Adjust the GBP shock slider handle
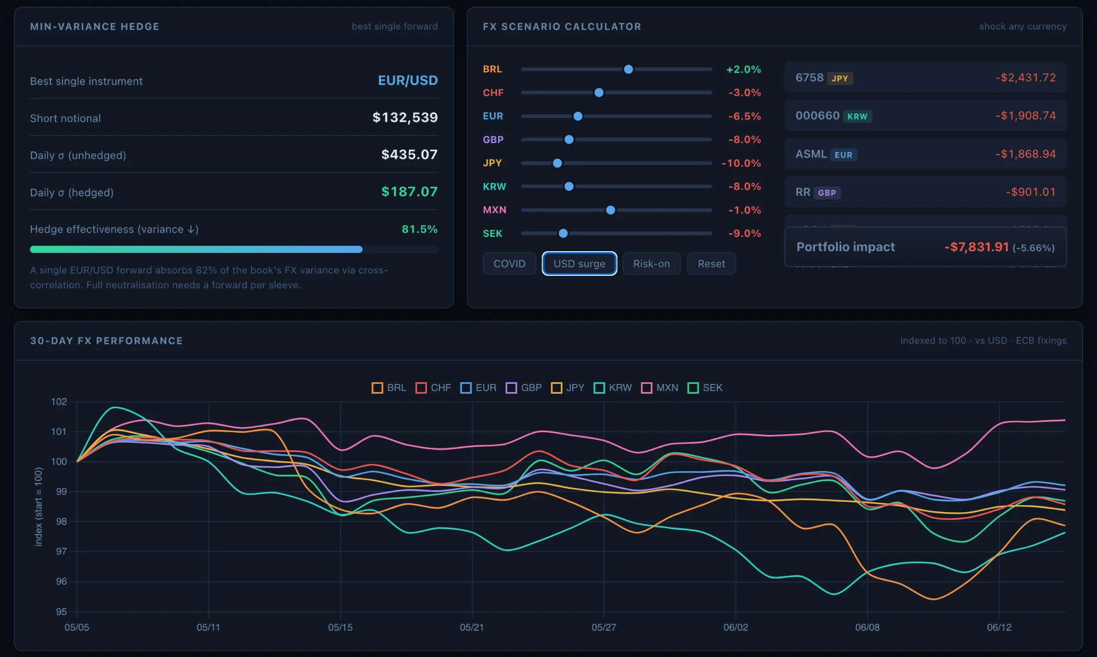Image resolution: width=1097 pixels, height=657 pixels. pos(569,140)
